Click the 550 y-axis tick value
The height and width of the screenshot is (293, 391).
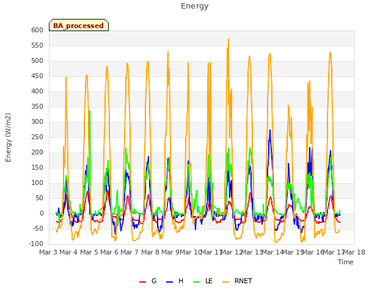[37, 45]
